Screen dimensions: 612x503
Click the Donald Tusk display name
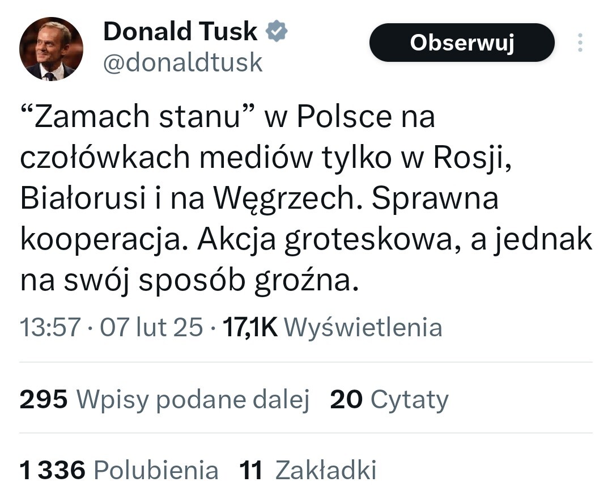pyautogui.click(x=180, y=32)
